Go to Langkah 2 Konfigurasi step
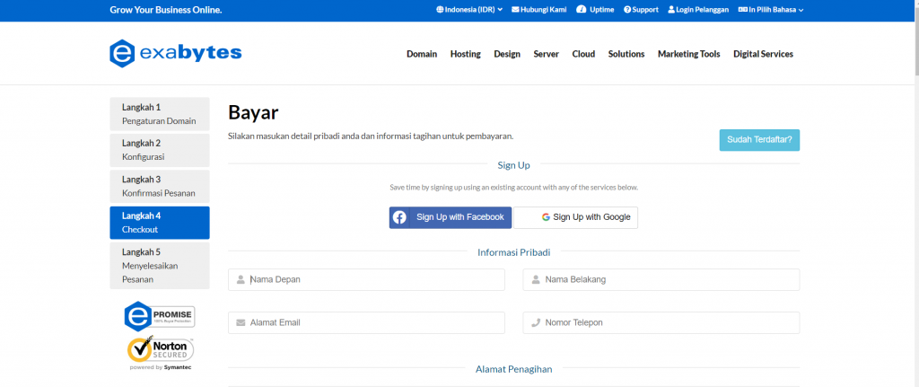The width and height of the screenshot is (919, 387). [160, 150]
